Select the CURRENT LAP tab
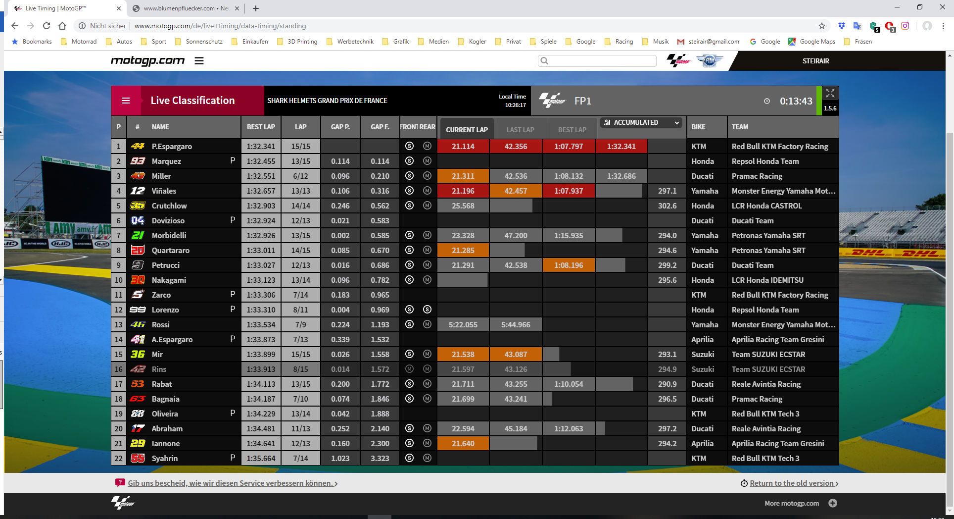 coord(467,130)
